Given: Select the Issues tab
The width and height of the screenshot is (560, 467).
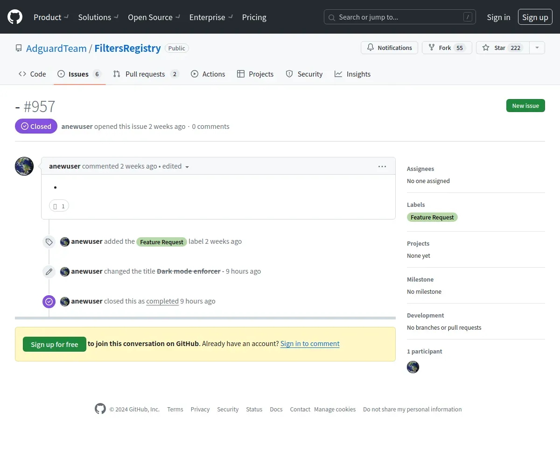Looking at the screenshot, I should [80, 74].
